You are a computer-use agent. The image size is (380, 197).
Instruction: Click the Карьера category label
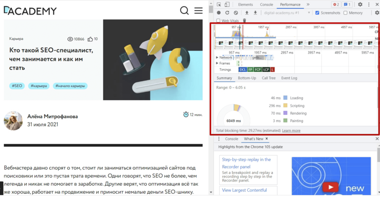tap(16, 38)
